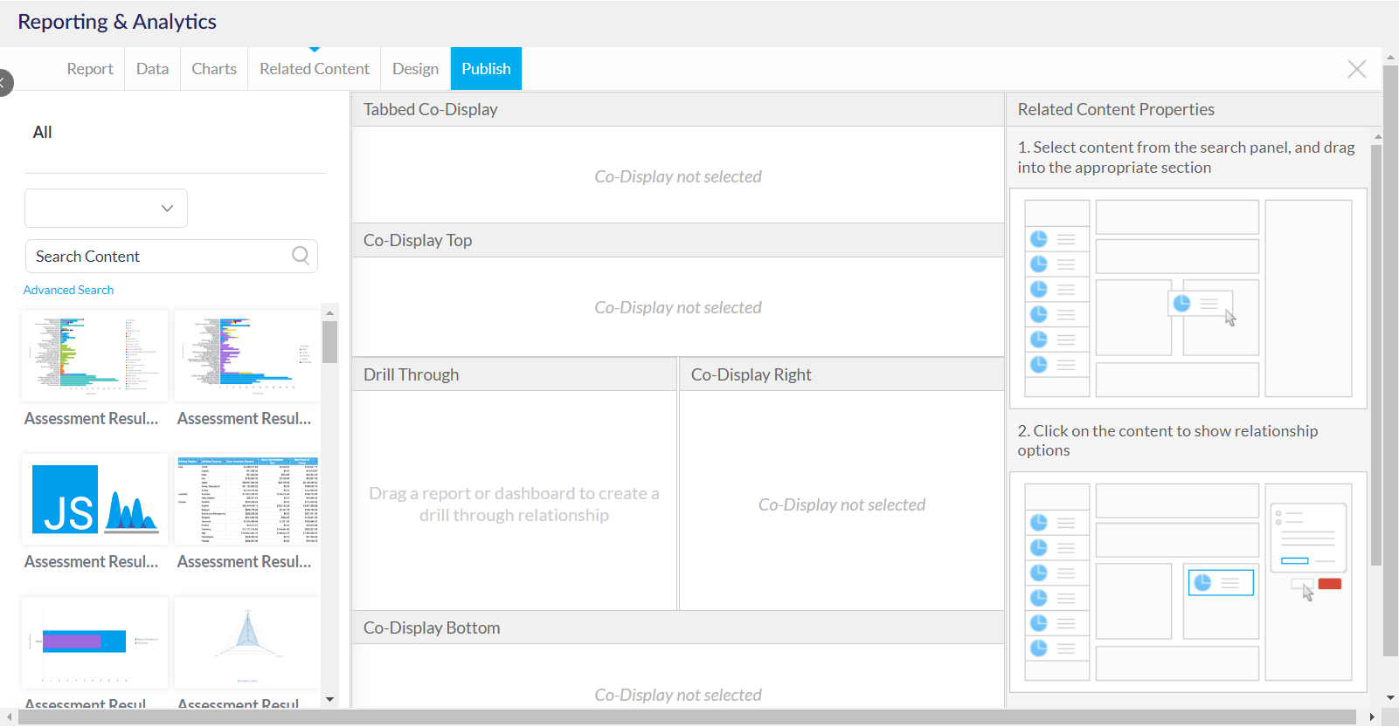The width and height of the screenshot is (1399, 727).
Task: Click the Advanced Search link
Action: coord(68,290)
